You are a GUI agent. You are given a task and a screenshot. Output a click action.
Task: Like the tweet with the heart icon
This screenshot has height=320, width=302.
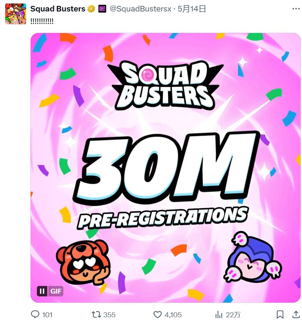158,314
